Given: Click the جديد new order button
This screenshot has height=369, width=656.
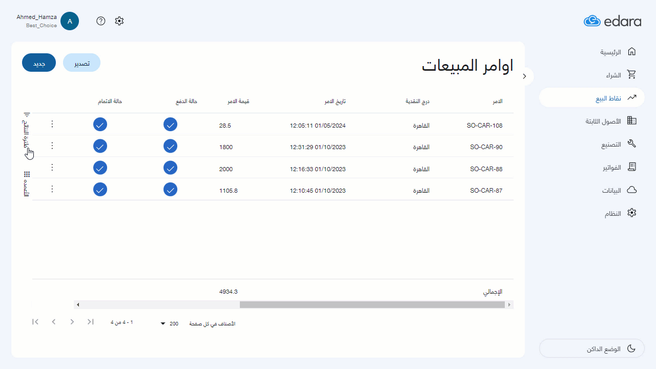Looking at the screenshot, I should [39, 63].
